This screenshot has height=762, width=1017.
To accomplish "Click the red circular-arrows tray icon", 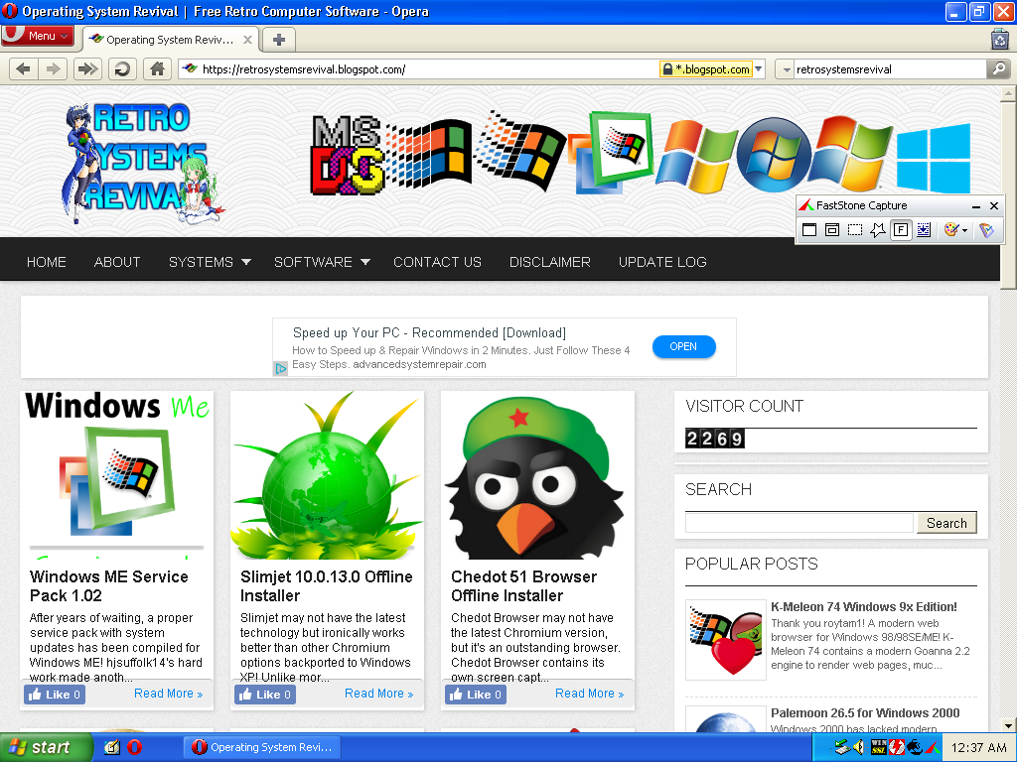I will pos(897,747).
